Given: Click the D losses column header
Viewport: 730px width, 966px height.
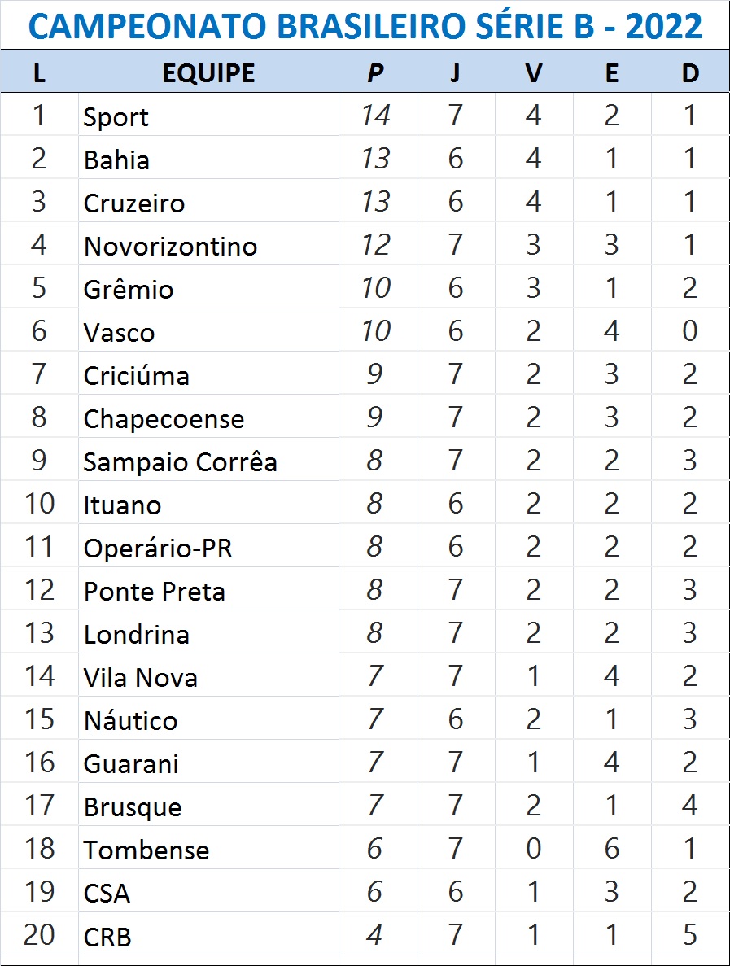Looking at the screenshot, I should 690,73.
